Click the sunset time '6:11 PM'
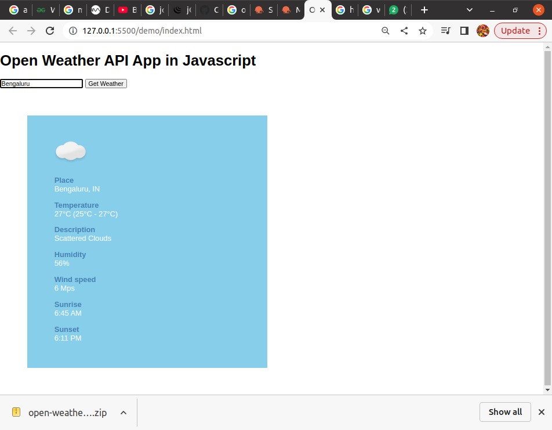The image size is (552, 430). (68, 338)
